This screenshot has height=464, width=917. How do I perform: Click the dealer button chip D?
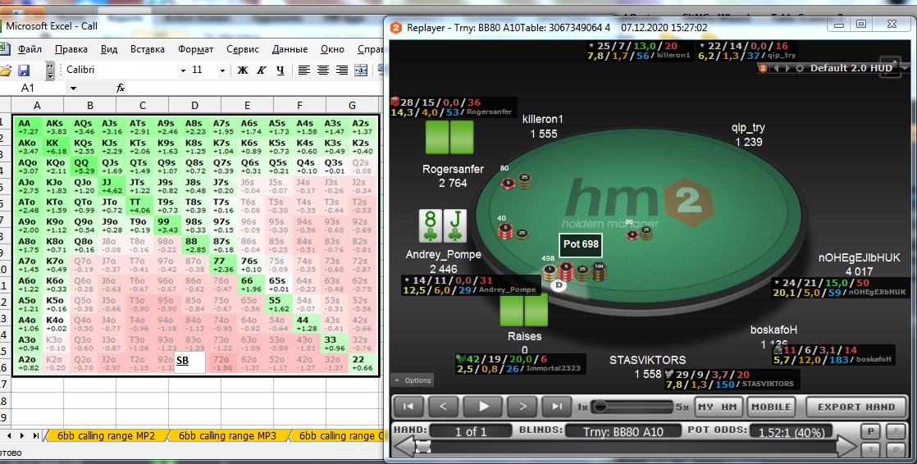point(559,285)
